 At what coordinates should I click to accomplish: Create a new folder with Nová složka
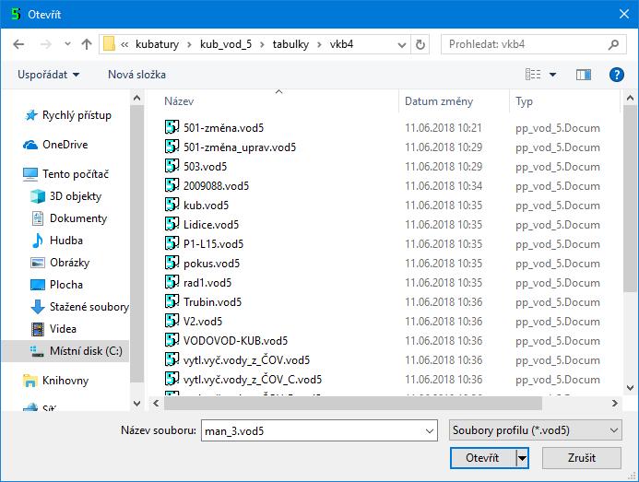click(x=136, y=75)
